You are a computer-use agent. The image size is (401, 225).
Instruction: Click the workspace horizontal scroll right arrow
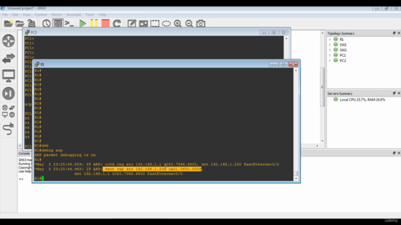tap(318, 146)
